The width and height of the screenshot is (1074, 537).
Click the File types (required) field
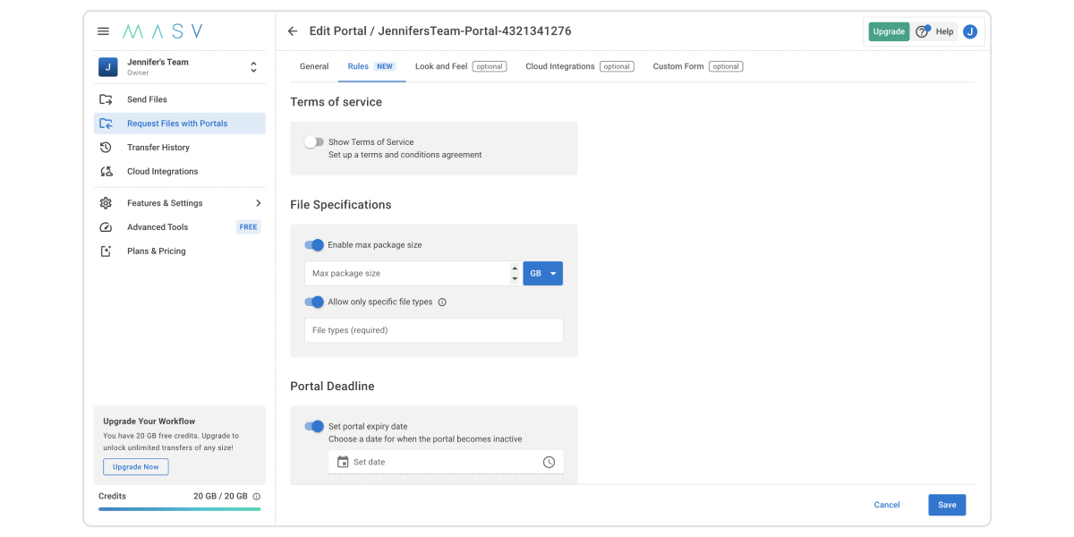pyautogui.click(x=434, y=330)
